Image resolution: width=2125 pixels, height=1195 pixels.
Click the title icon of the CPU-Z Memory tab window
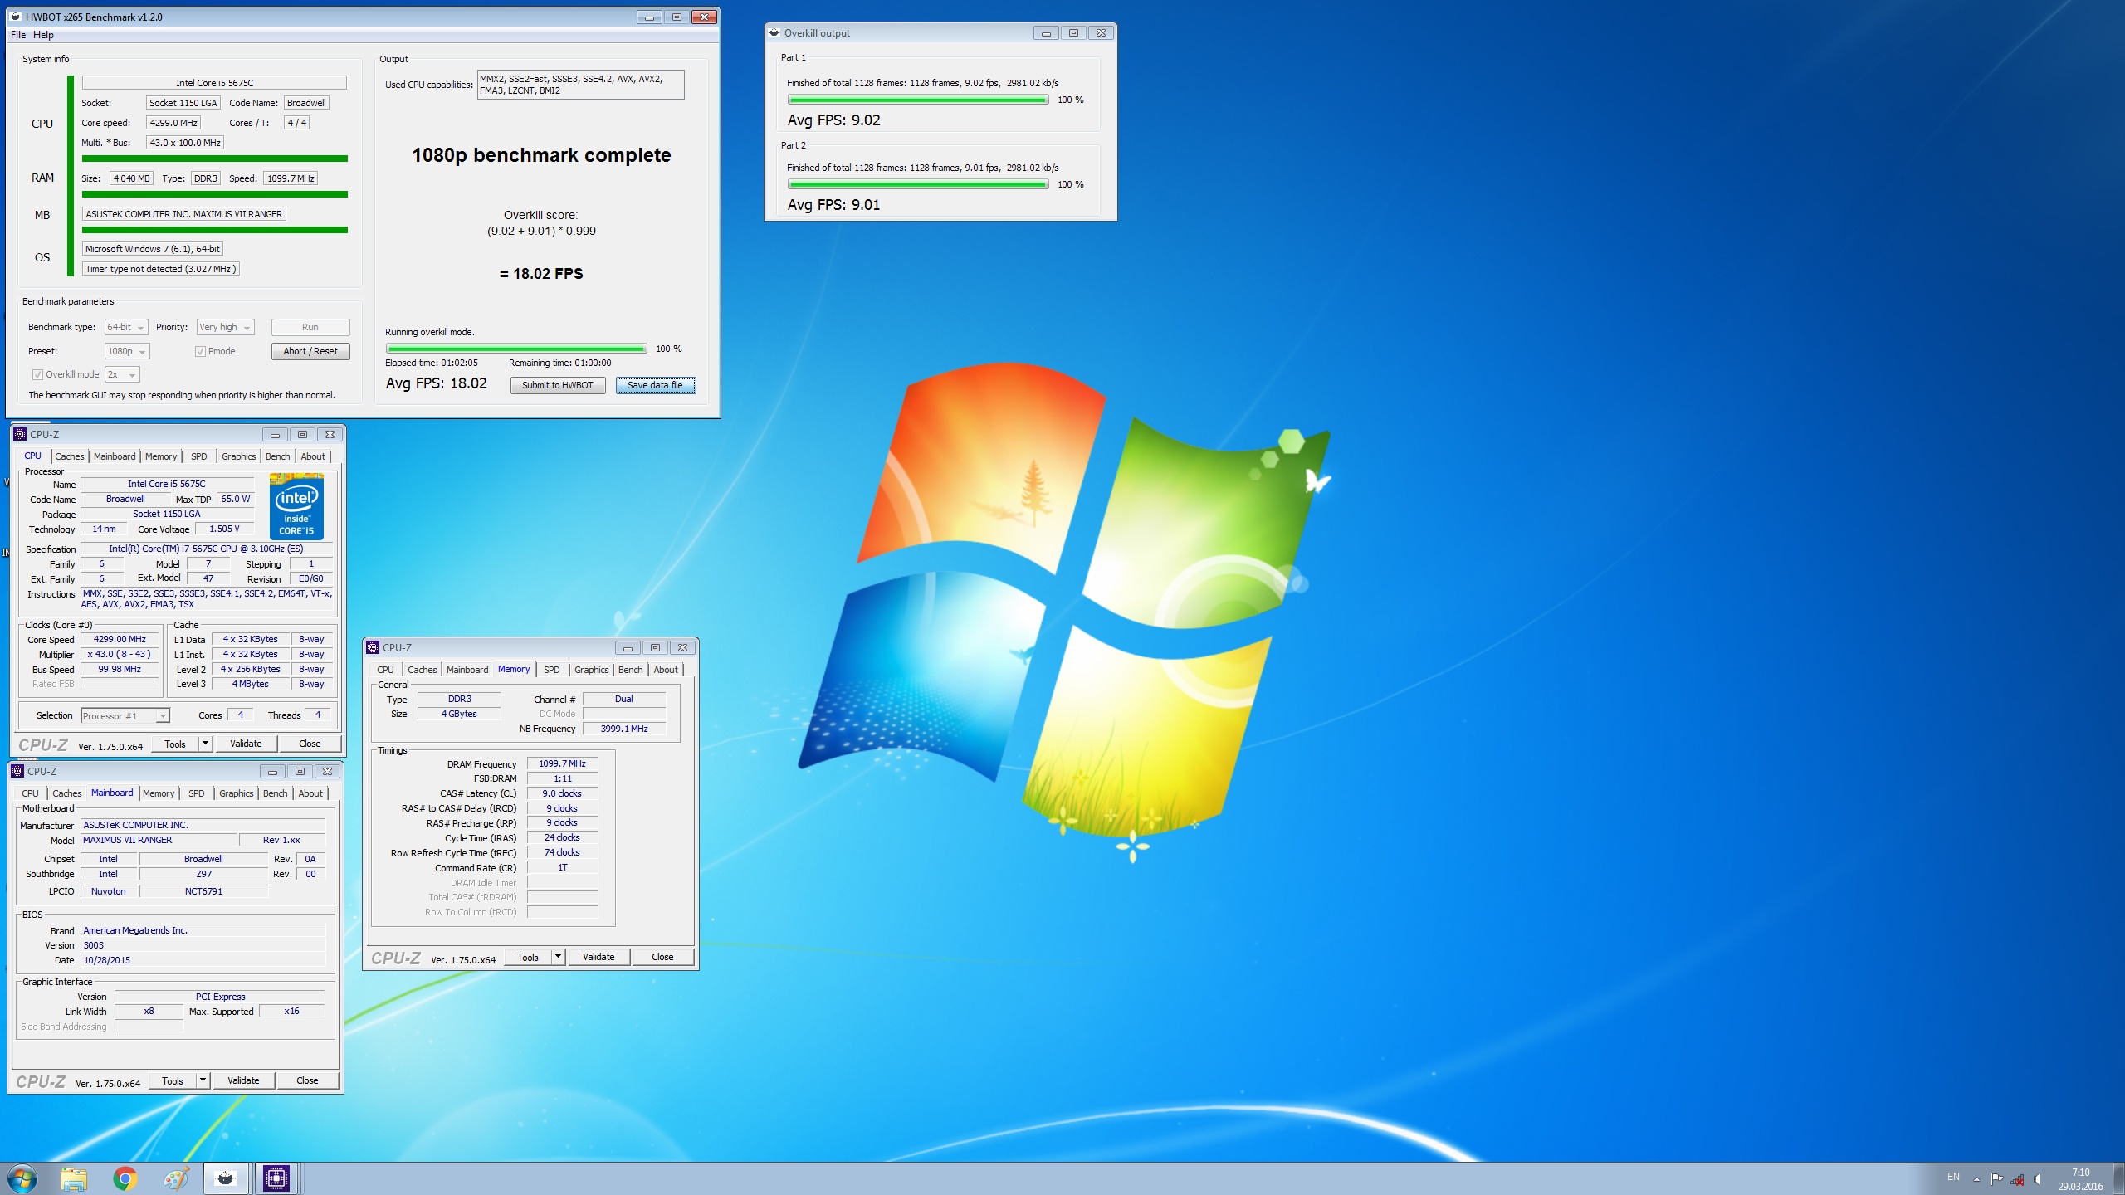pyautogui.click(x=373, y=647)
